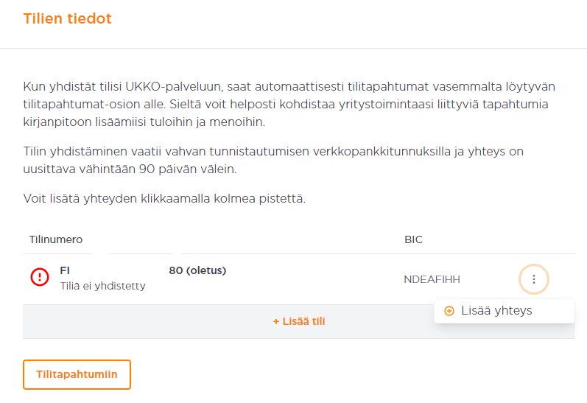
Task: Go to Tilitapahtumiin
Action: click(x=77, y=374)
